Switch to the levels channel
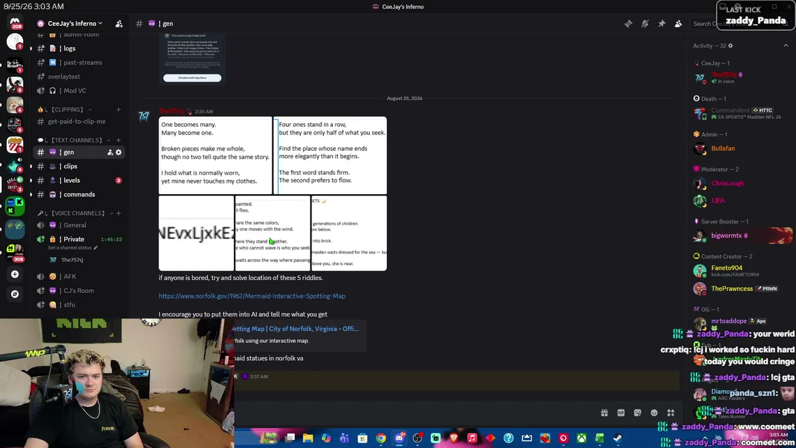 tap(79, 180)
